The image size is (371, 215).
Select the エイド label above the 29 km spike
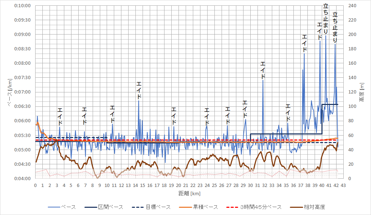tap(245, 109)
